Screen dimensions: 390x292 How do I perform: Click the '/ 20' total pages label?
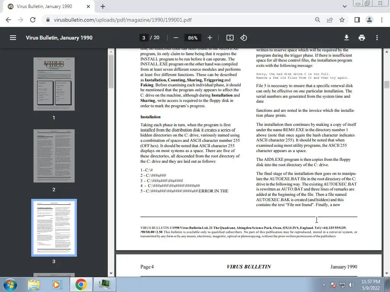[155, 38]
